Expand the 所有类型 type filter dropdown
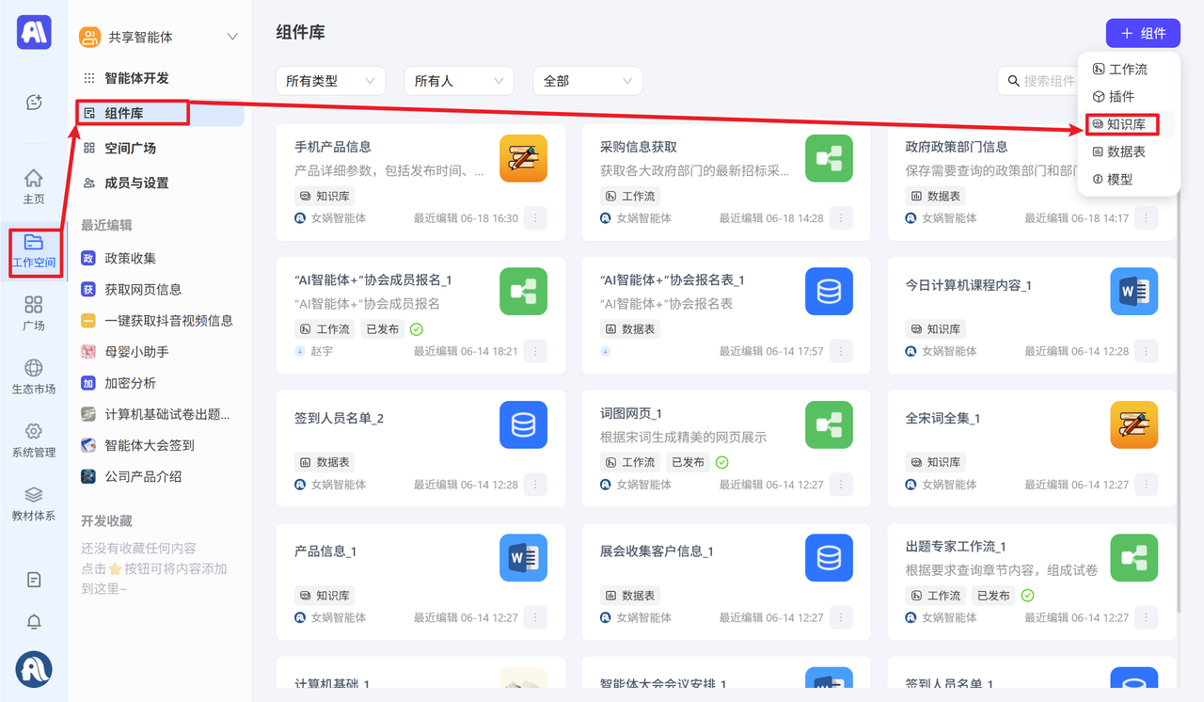The width and height of the screenshot is (1204, 702). click(330, 81)
